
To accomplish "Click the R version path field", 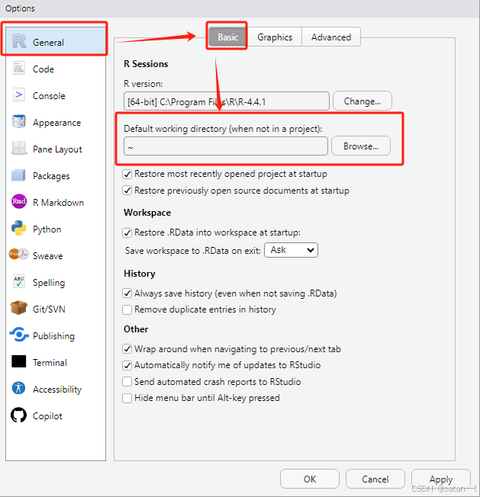I will [x=227, y=101].
